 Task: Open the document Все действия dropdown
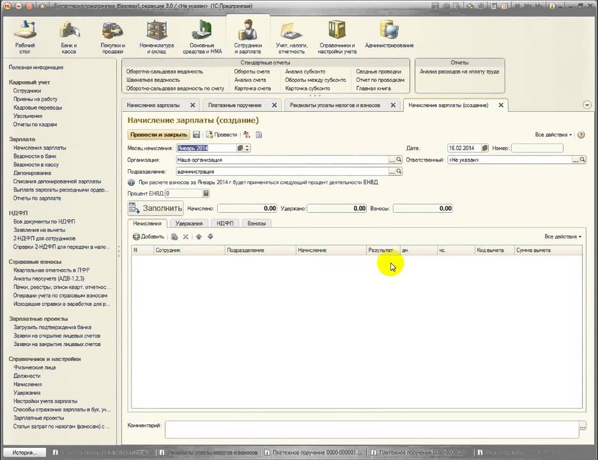tap(553, 135)
